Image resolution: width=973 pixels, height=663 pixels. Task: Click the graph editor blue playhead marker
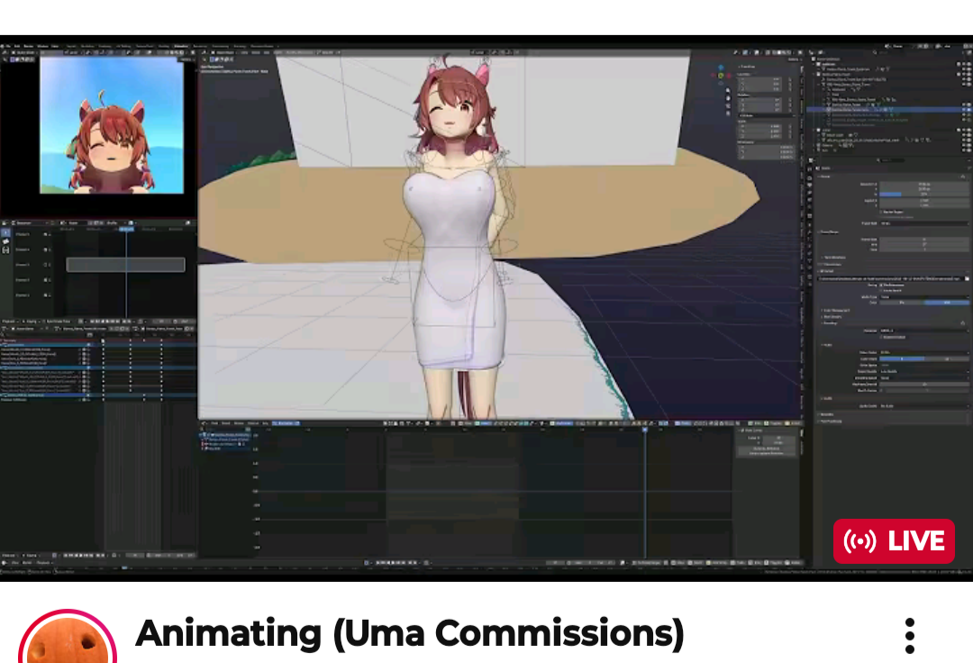pyautogui.click(x=645, y=429)
